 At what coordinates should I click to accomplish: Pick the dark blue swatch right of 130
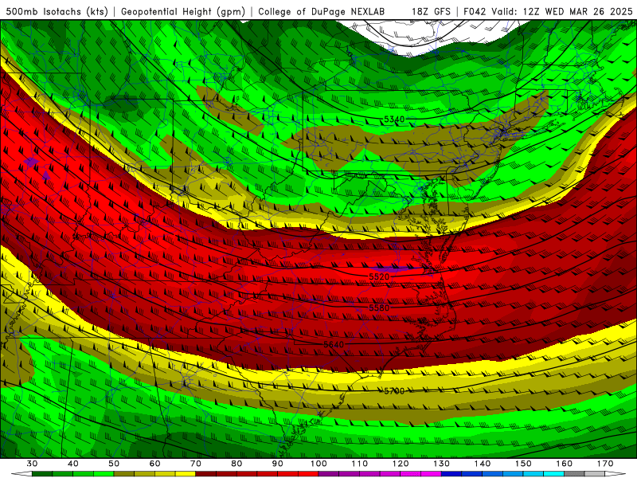tap(451, 474)
